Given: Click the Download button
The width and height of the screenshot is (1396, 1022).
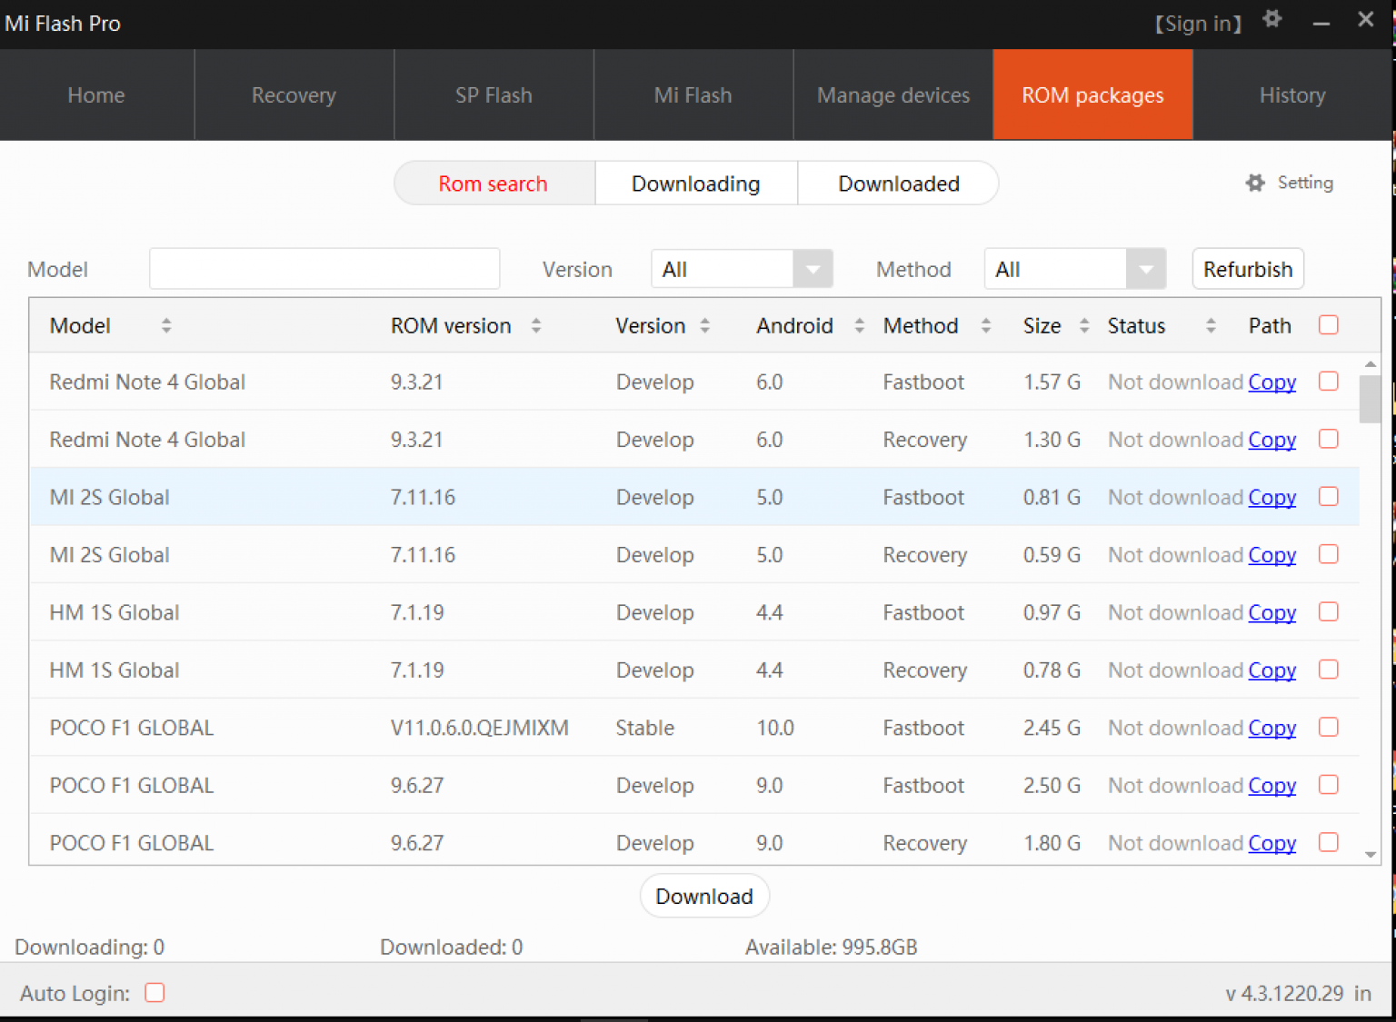Looking at the screenshot, I should click(704, 897).
